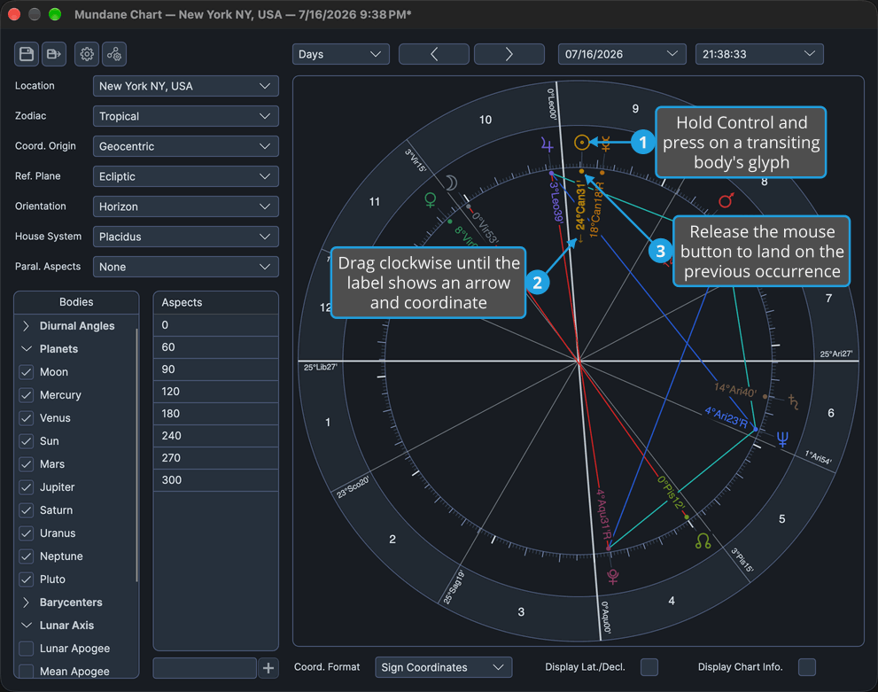Select the 300 aspect row
Screen dimensions: 878x692
[x=216, y=480]
